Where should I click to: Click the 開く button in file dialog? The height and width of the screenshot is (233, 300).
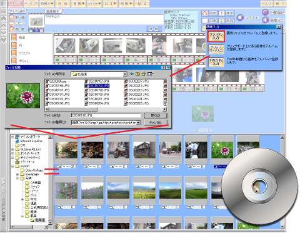pos(156,115)
